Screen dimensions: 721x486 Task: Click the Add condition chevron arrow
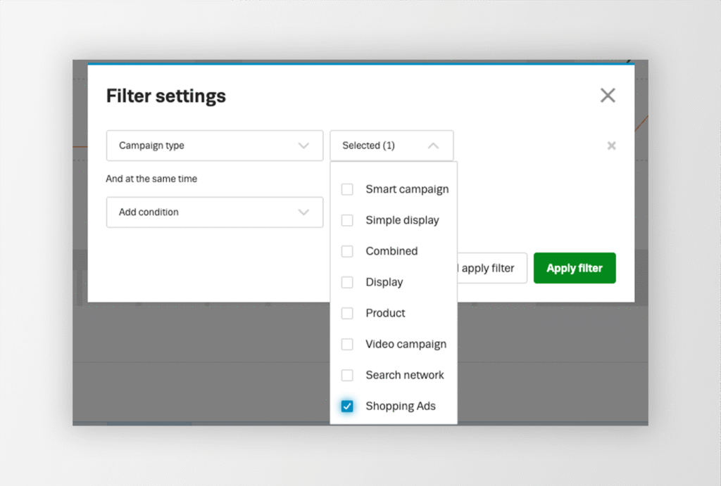coord(303,212)
